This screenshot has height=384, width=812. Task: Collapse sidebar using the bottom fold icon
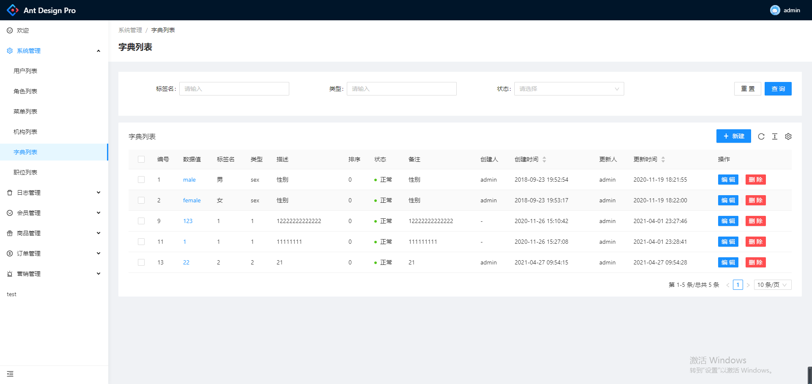[10, 374]
